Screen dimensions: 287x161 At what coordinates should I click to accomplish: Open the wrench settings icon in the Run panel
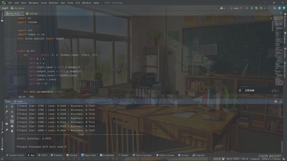[7, 111]
